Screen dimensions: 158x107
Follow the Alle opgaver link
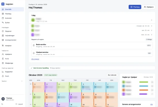[x=35, y=59]
